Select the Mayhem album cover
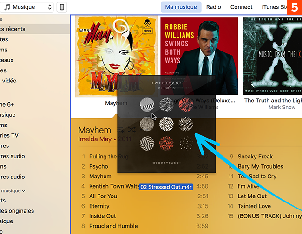 (x=115, y=57)
